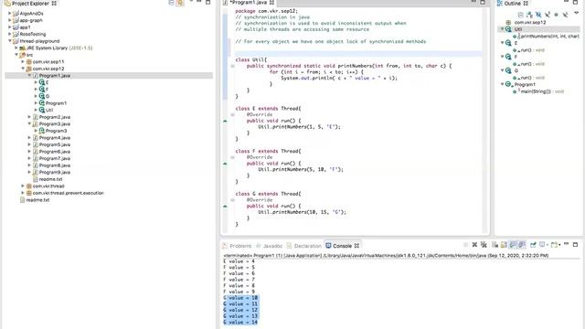Toggle Hide Fields in Outline toolbar
Image resolution: width=585 pixels, height=329 pixels.
point(538,15)
